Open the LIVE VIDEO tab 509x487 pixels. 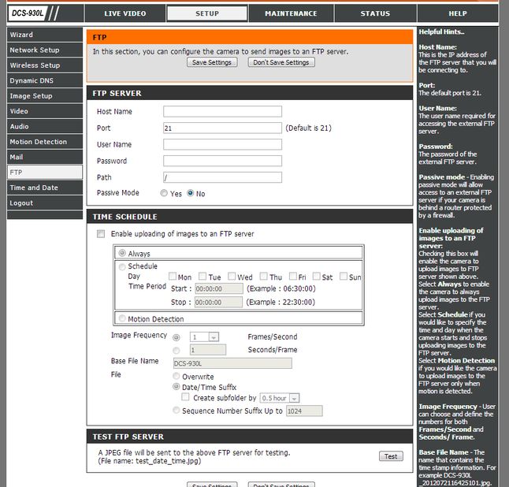pos(125,13)
